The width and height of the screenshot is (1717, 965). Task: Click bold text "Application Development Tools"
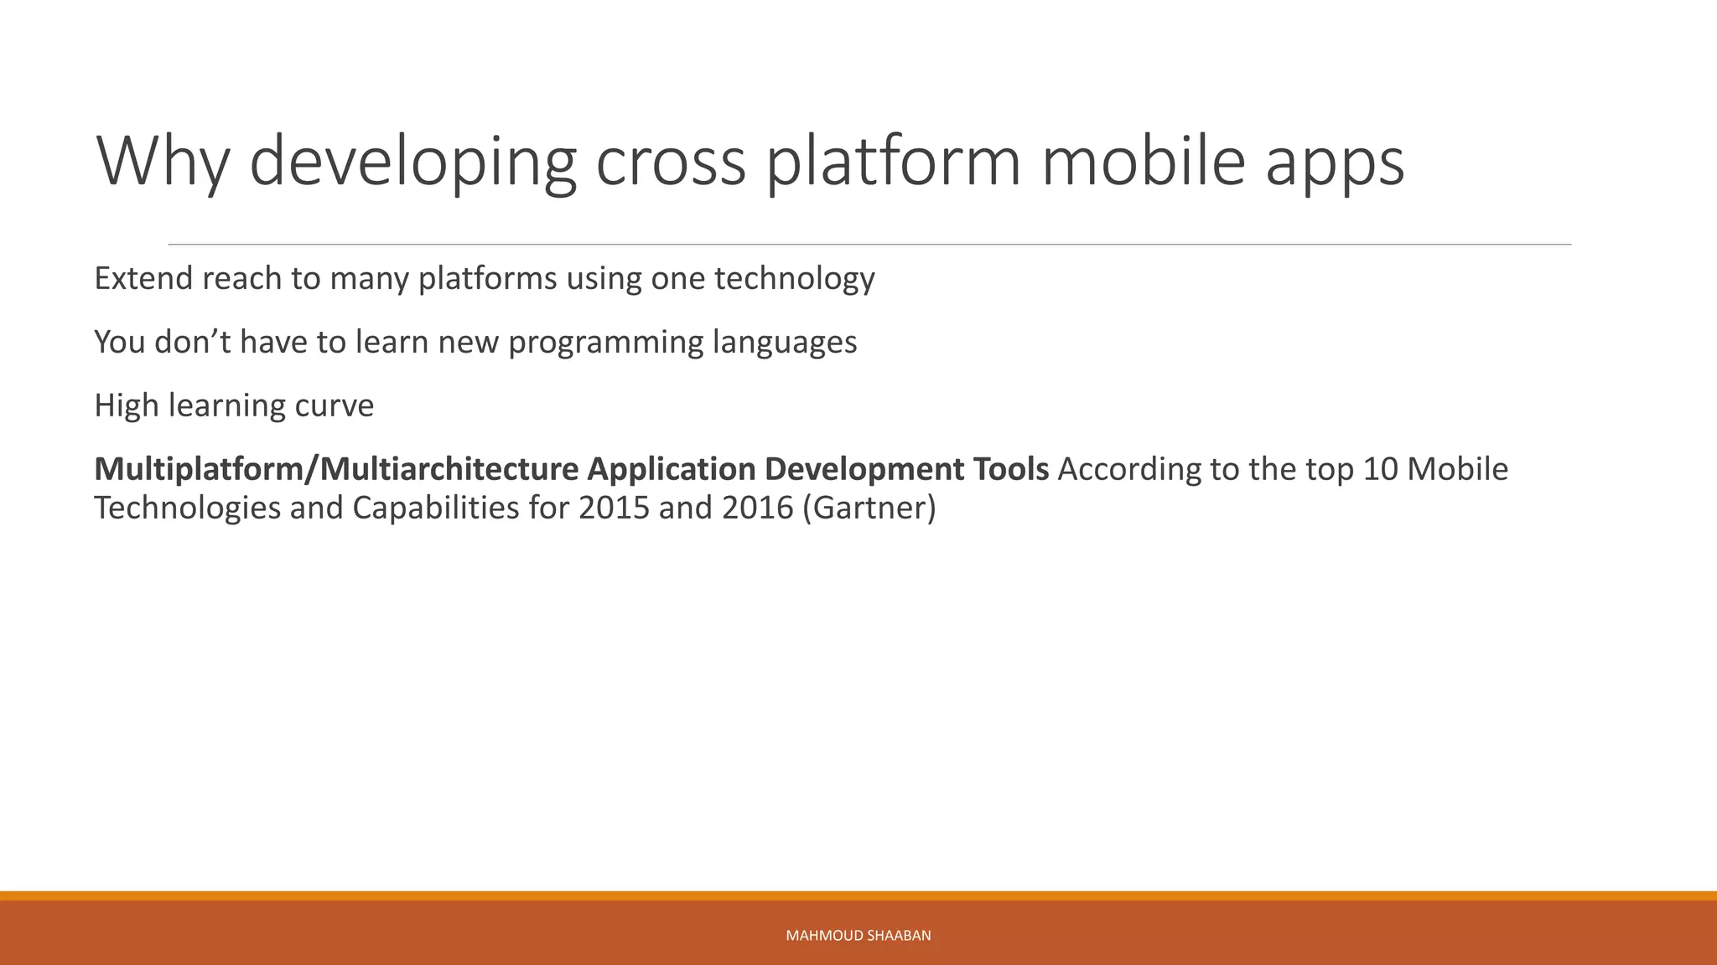click(x=817, y=469)
